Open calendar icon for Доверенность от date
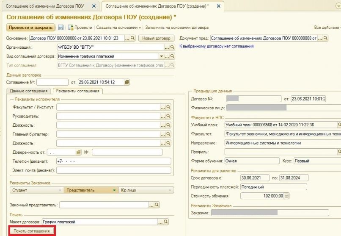This screenshot has width=341, height=236. pyautogui.click(x=79, y=152)
